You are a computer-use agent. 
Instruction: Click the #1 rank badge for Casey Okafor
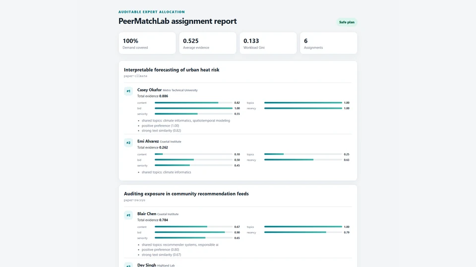(128, 91)
